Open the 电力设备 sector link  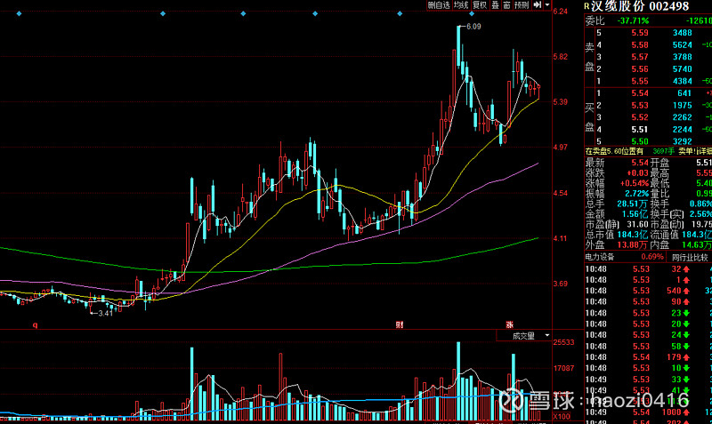[603, 257]
